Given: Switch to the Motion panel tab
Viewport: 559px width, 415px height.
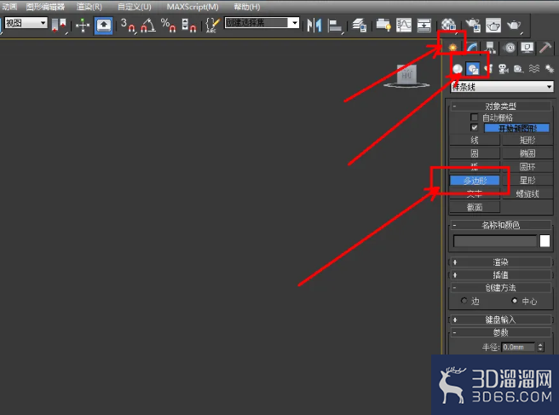Looking at the screenshot, I should pos(510,48).
